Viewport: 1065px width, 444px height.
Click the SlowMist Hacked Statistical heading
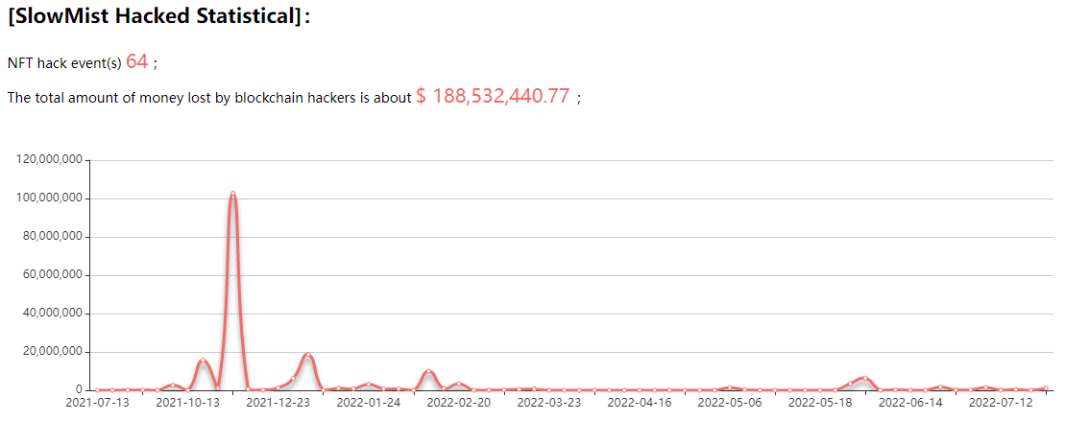pos(158,18)
